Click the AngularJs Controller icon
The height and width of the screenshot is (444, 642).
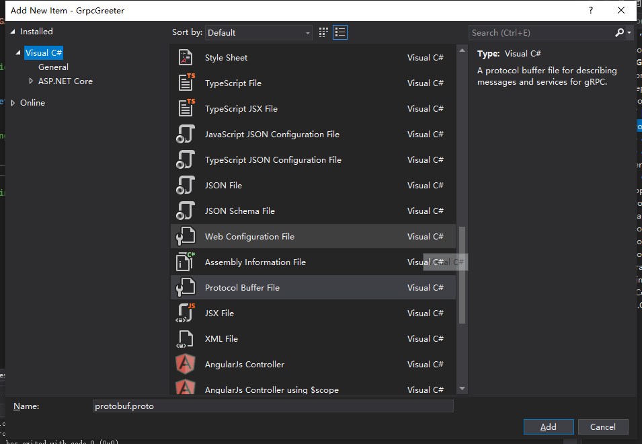(186, 364)
